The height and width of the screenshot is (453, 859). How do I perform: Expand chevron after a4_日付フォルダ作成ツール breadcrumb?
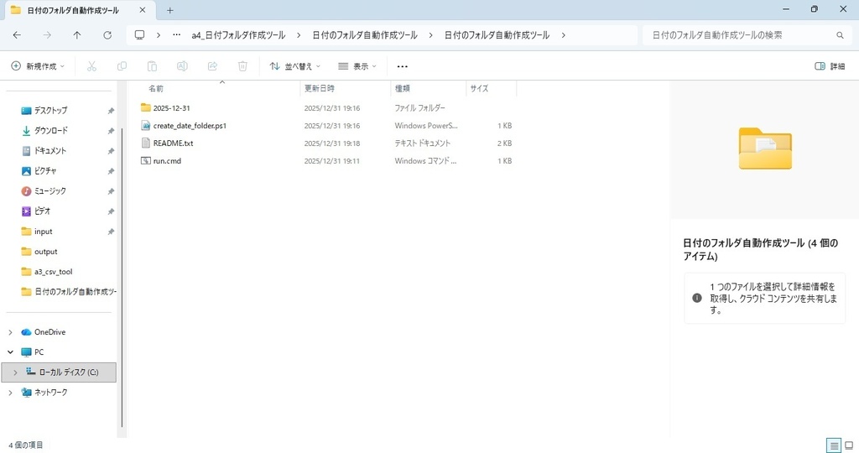[x=299, y=35]
